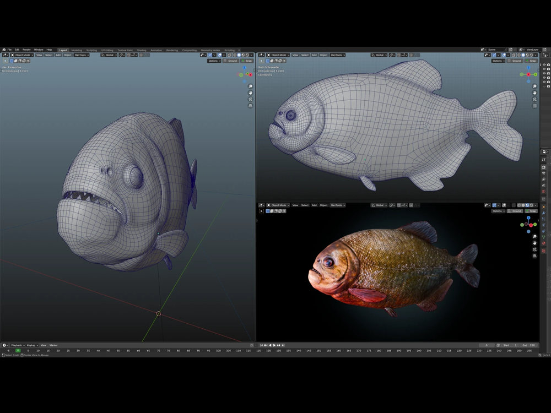Click orthographic grid icon in top-right viewport
Screen dimensions: 551x413
(534, 106)
